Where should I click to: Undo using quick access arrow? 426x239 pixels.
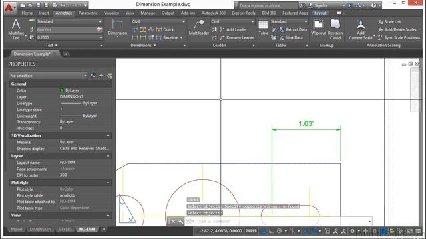[x=63, y=5]
